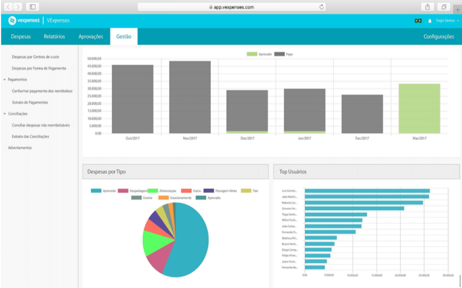Click the browser back arrow
Viewport: 462px width, 288px height.
(x=8, y=7)
